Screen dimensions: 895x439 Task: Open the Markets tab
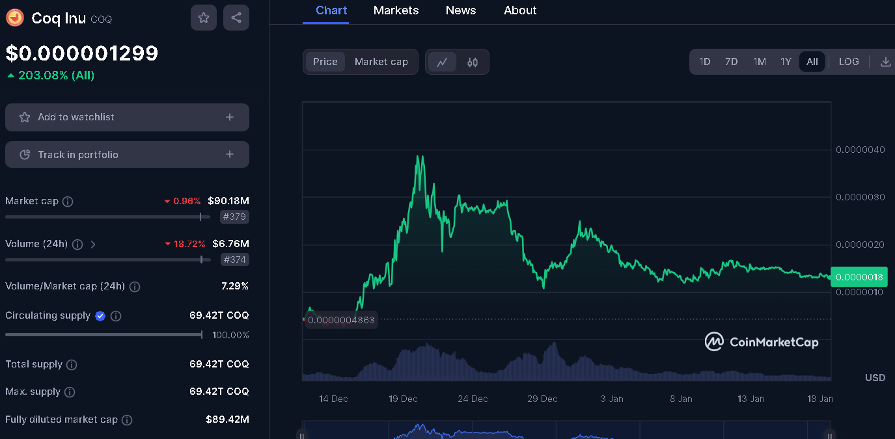pyautogui.click(x=396, y=10)
